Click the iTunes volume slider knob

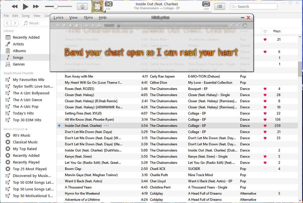click(55, 6)
